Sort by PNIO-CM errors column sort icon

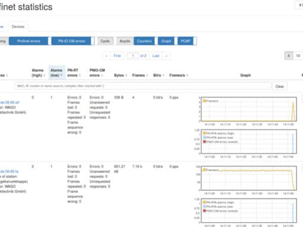click(x=102, y=75)
